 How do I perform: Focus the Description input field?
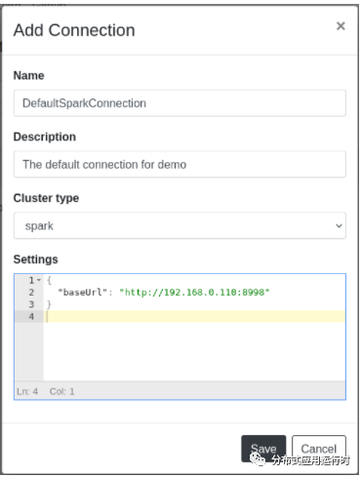point(180,164)
